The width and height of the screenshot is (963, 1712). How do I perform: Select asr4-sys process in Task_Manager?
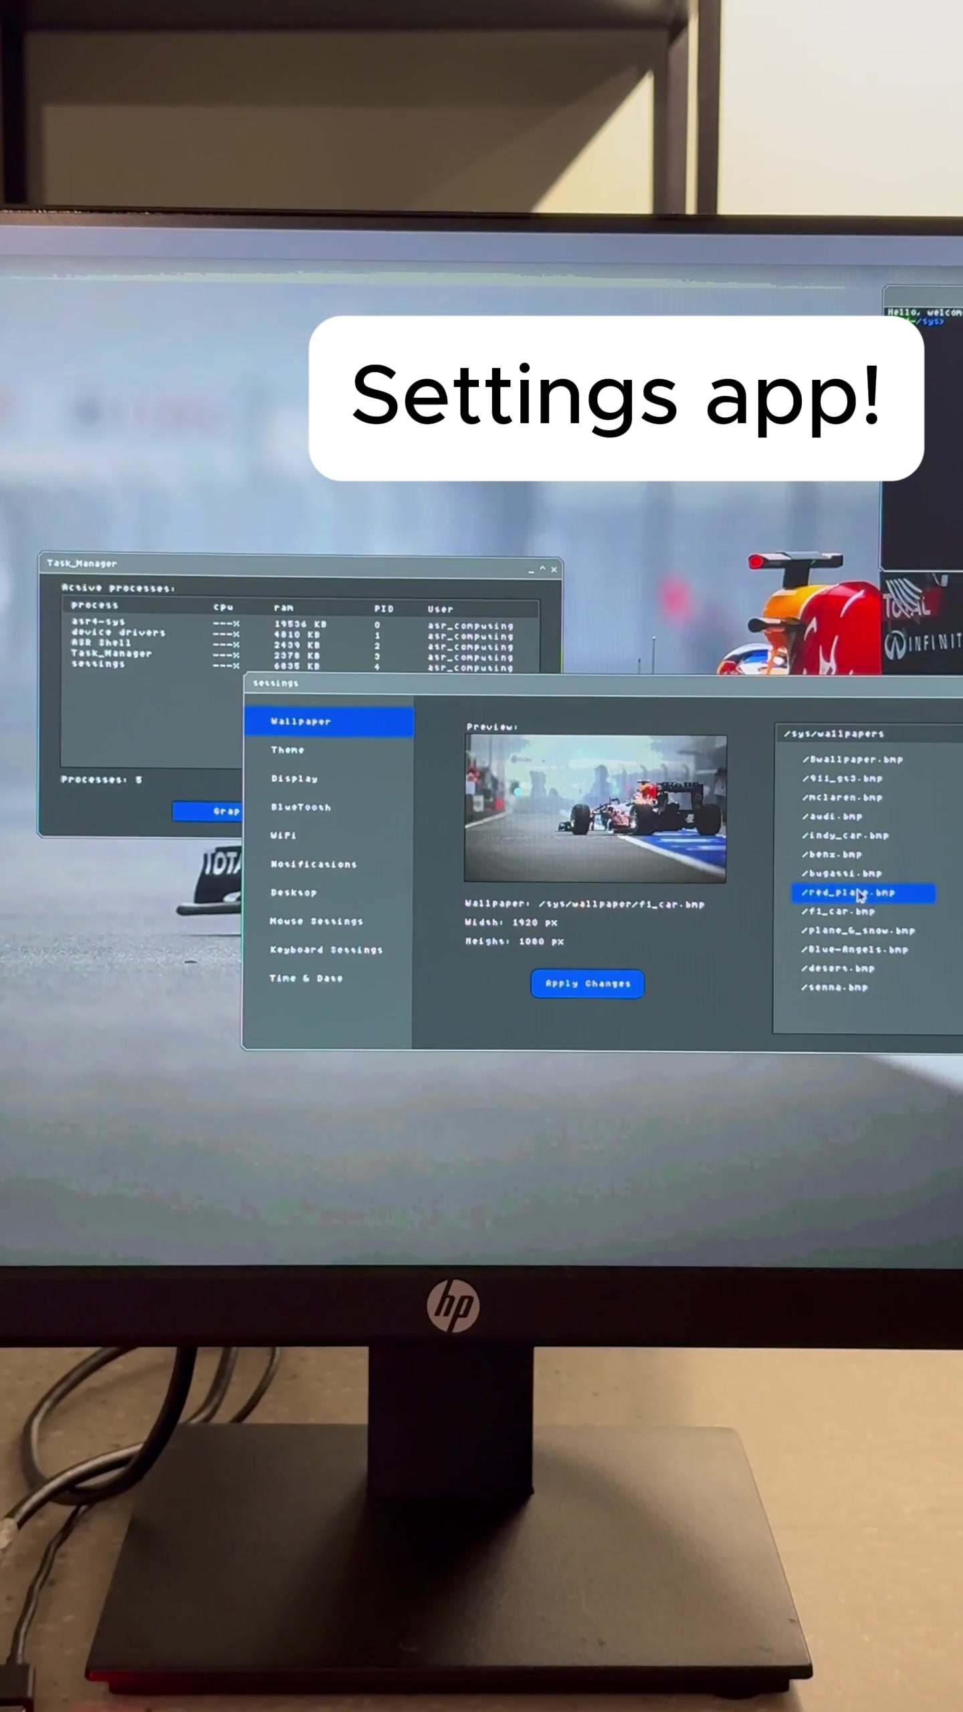(x=98, y=622)
